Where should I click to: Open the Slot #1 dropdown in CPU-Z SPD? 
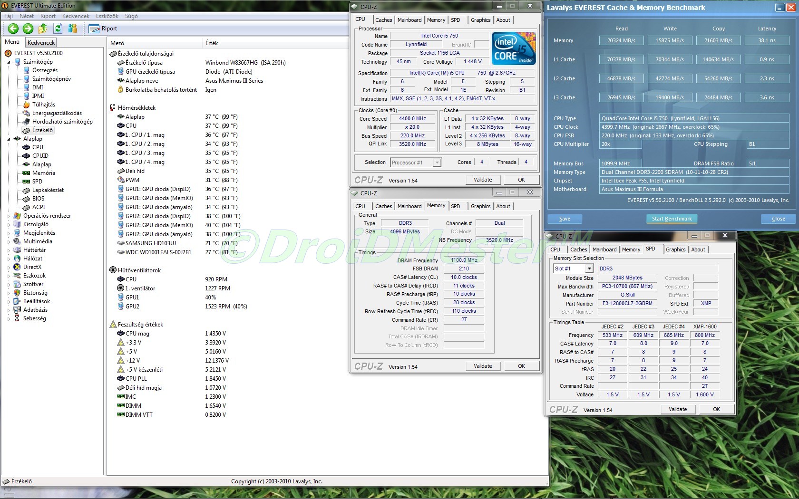[x=589, y=269]
